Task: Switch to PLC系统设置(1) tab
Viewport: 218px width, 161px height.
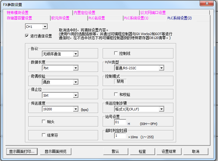Action: pyautogui.click(x=136, y=18)
